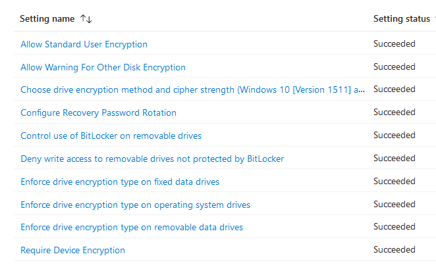Select Succeeded status for Control use of BitLocker row
Screen dimensions: 436x273
click(394, 136)
